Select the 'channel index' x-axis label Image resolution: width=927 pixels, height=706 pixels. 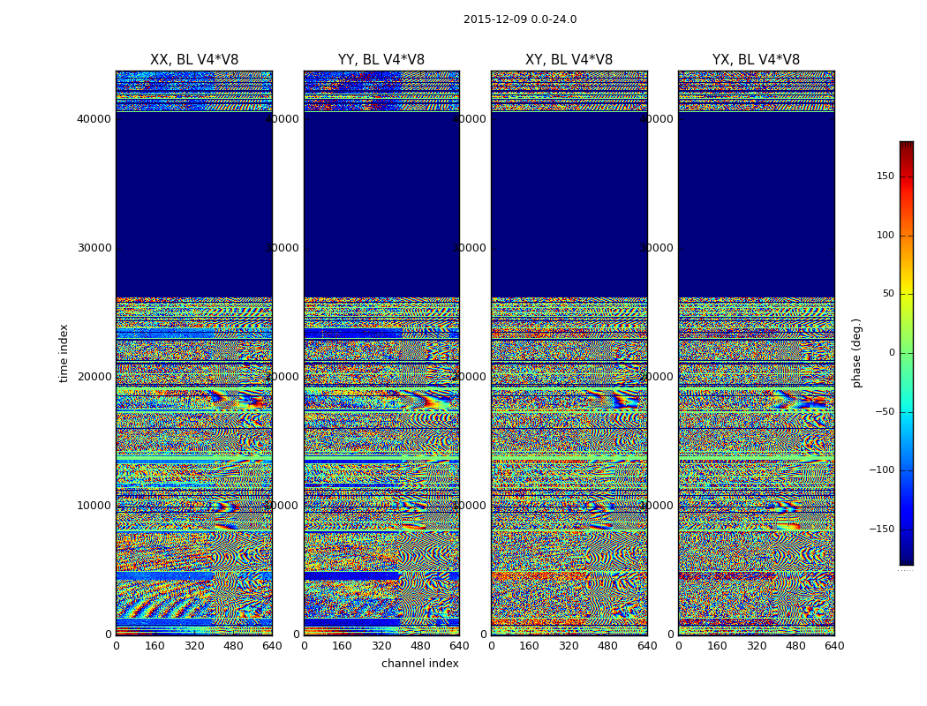pyautogui.click(x=420, y=664)
